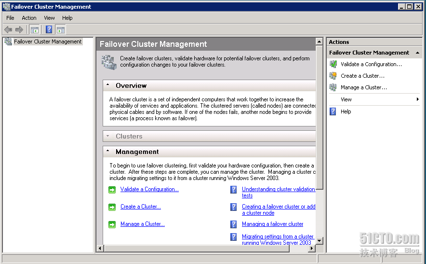Click the title bar application icon

pyautogui.click(x=6, y=7)
